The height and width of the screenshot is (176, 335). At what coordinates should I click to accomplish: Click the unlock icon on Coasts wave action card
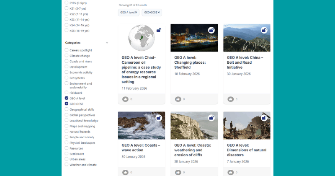(159, 118)
